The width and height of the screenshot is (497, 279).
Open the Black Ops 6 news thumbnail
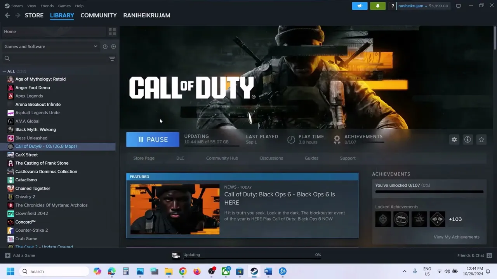pos(175,209)
